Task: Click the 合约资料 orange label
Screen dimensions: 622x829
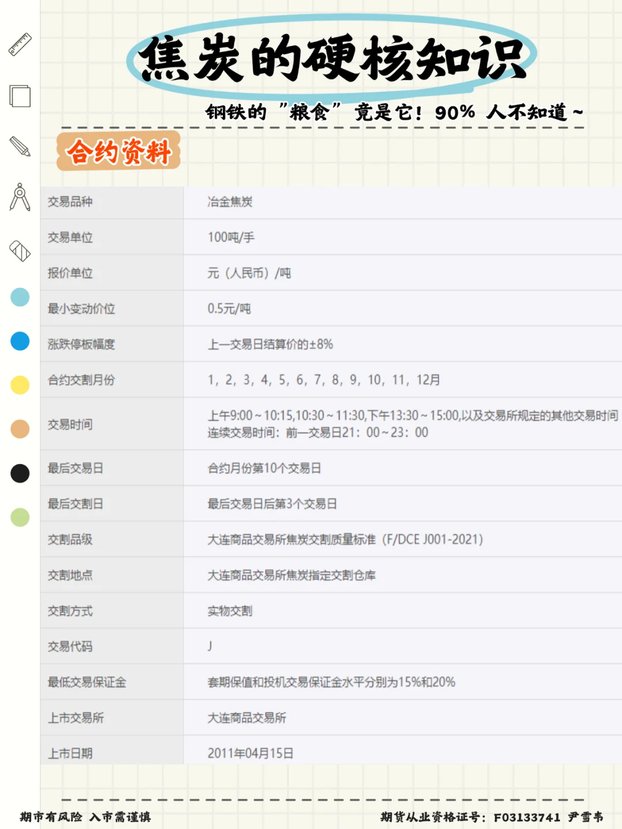Action: click(119, 151)
